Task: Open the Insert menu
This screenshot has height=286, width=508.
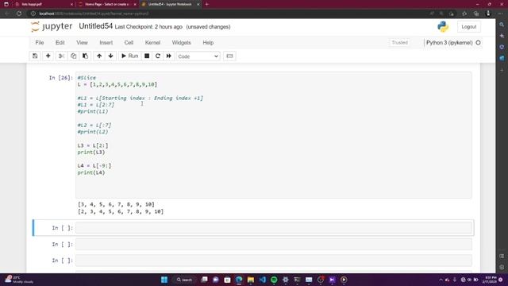Action: [x=106, y=42]
